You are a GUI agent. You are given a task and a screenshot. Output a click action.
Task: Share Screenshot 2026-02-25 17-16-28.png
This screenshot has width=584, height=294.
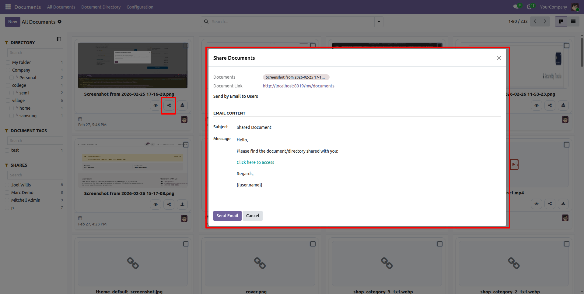point(169,105)
